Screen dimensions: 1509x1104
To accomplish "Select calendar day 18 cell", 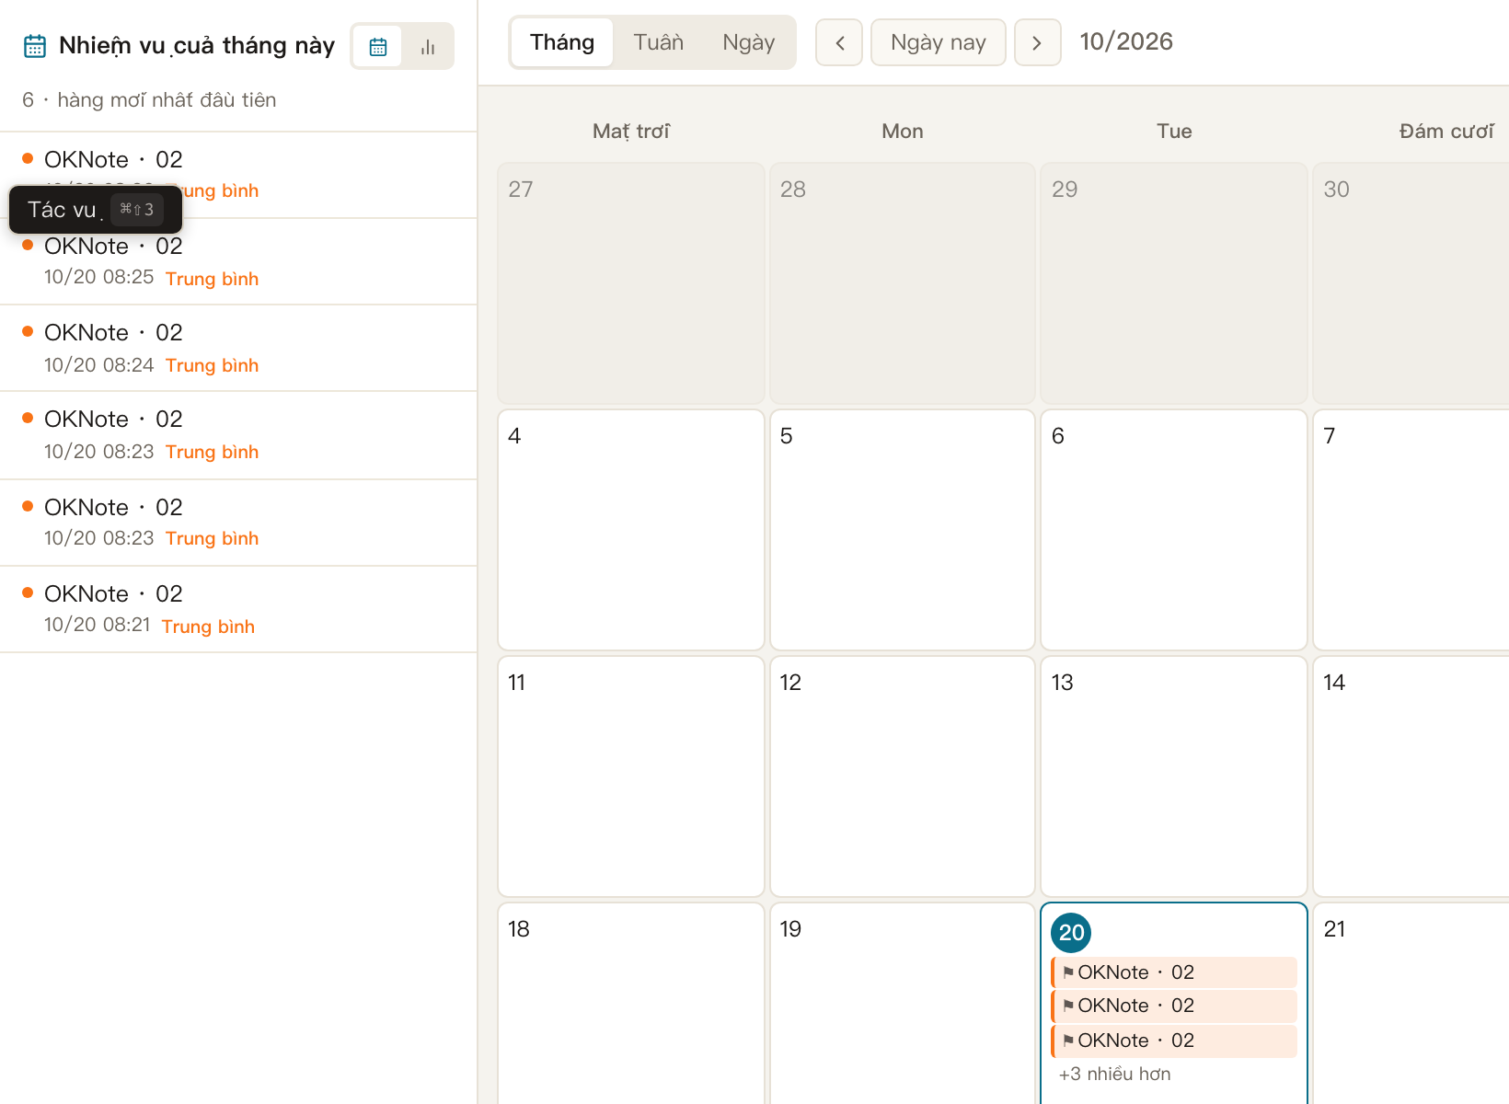I will pyautogui.click(x=631, y=1003).
